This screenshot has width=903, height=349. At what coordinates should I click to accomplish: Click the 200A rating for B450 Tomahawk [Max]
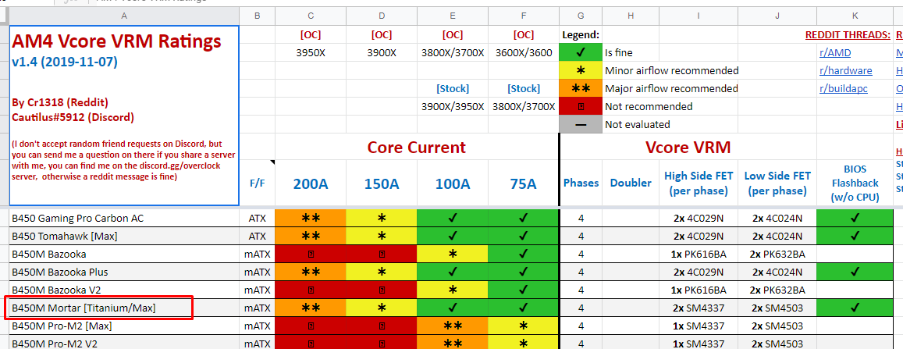(x=311, y=236)
